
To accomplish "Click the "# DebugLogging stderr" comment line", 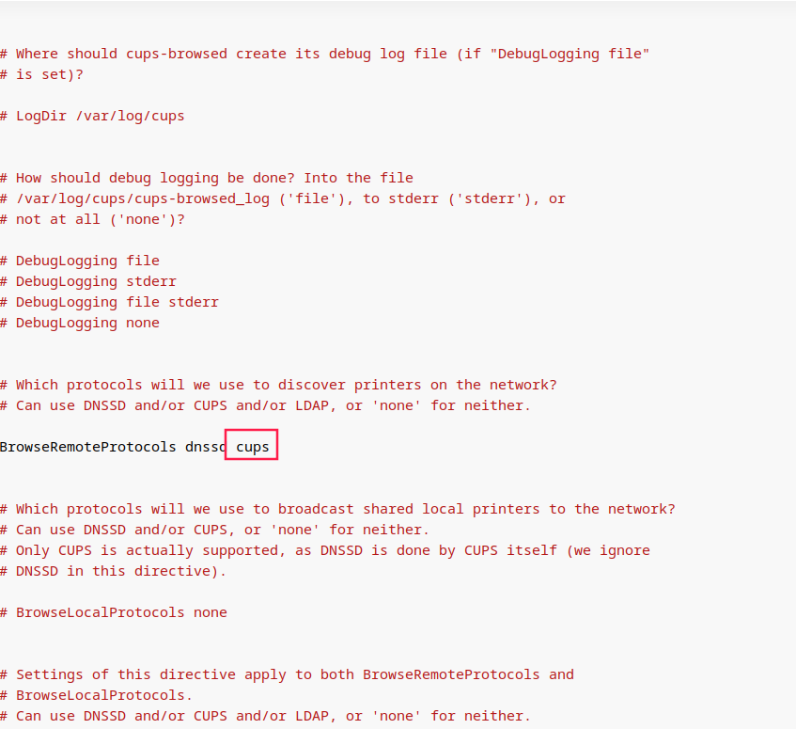I will click(x=88, y=281).
